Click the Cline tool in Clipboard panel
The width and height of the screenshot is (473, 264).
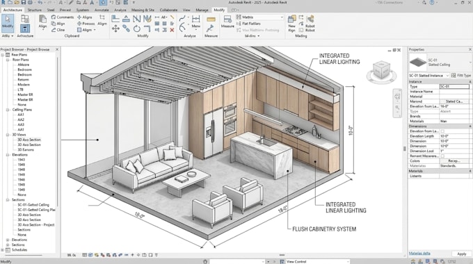[58, 30]
